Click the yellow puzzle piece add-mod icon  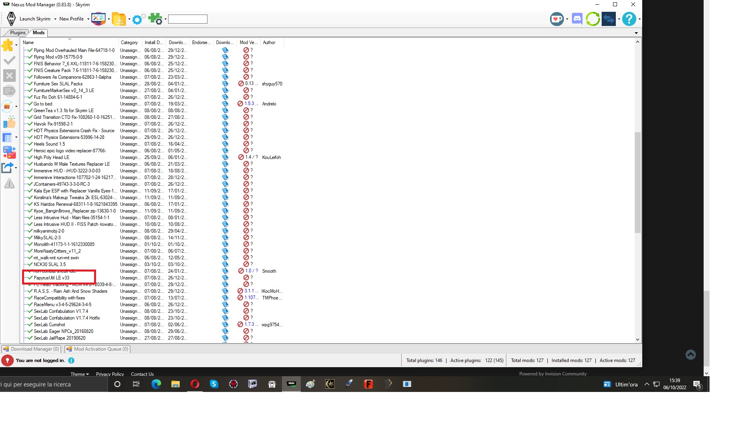[x=7, y=45]
